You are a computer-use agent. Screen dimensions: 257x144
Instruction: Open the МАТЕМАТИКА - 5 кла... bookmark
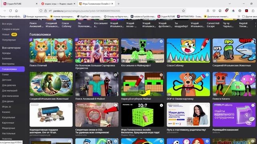(190, 16)
